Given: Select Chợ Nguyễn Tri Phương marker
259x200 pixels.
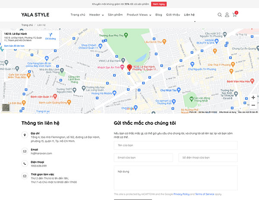Looking at the screenshot, I should (x=192, y=64).
